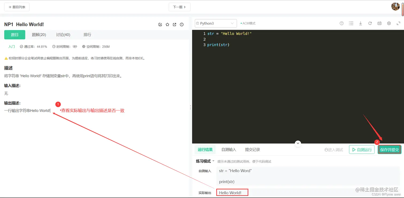Switch to 讨论(40) tab

pos(63,35)
